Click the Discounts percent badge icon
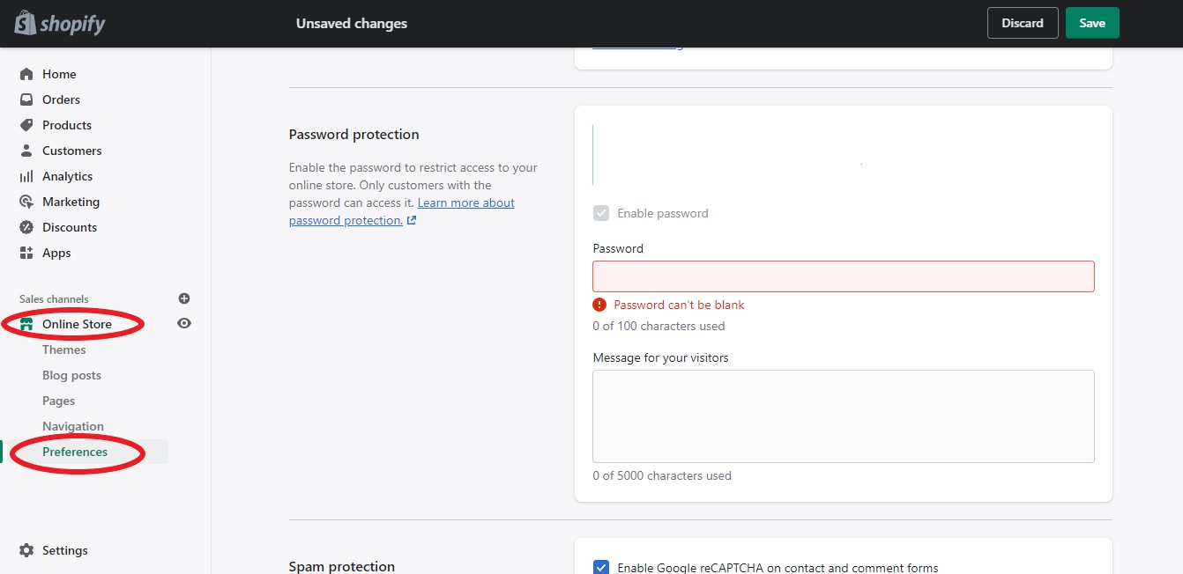1183x574 pixels. pyautogui.click(x=26, y=227)
